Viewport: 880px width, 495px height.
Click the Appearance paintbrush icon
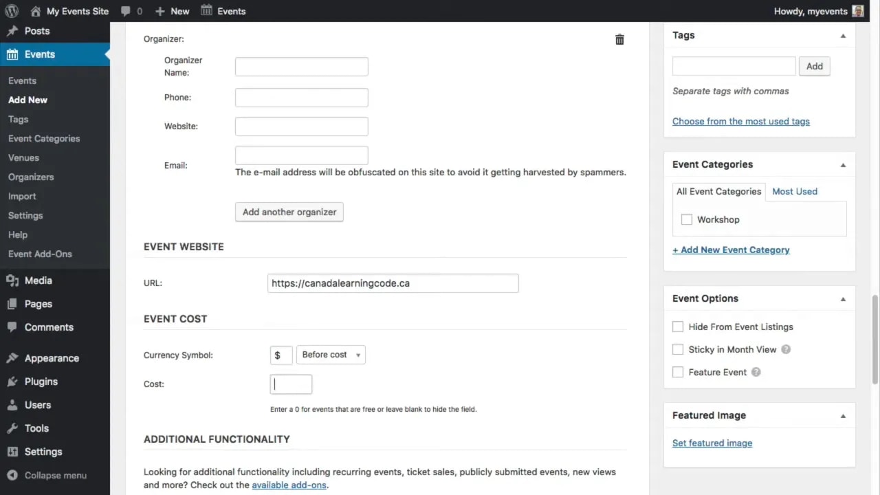(x=12, y=358)
